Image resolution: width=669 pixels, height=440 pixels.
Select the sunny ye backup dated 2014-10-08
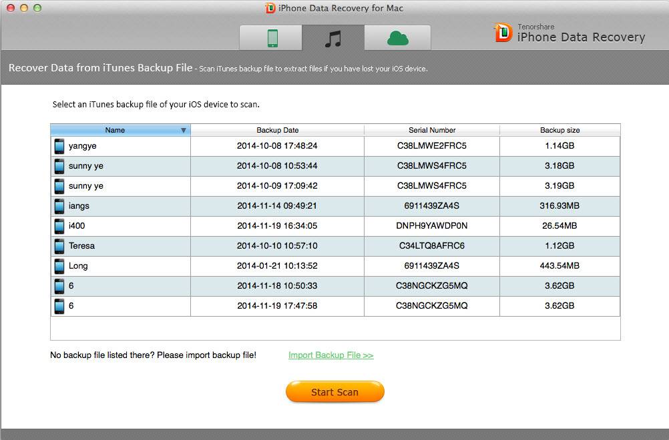pyautogui.click(x=277, y=166)
